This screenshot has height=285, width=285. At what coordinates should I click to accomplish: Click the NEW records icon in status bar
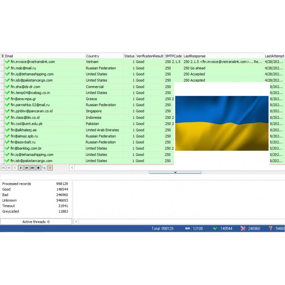click(187, 228)
